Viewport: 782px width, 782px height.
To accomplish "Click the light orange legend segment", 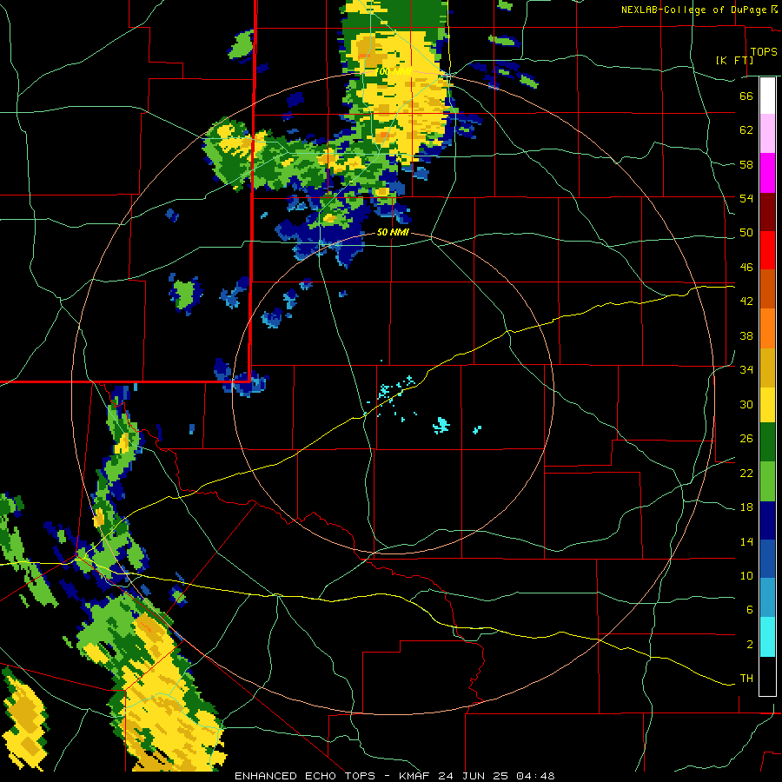I will coord(767,328).
